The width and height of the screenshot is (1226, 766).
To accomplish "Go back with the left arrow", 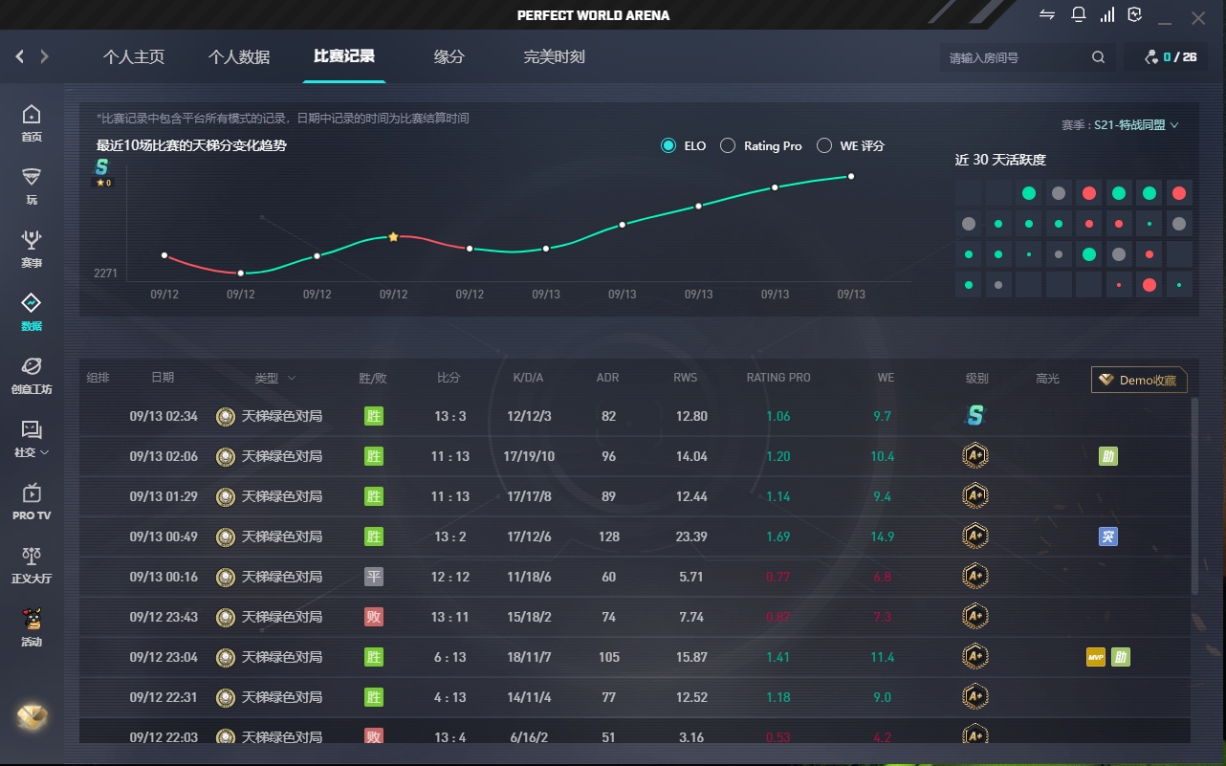I will coord(20,57).
